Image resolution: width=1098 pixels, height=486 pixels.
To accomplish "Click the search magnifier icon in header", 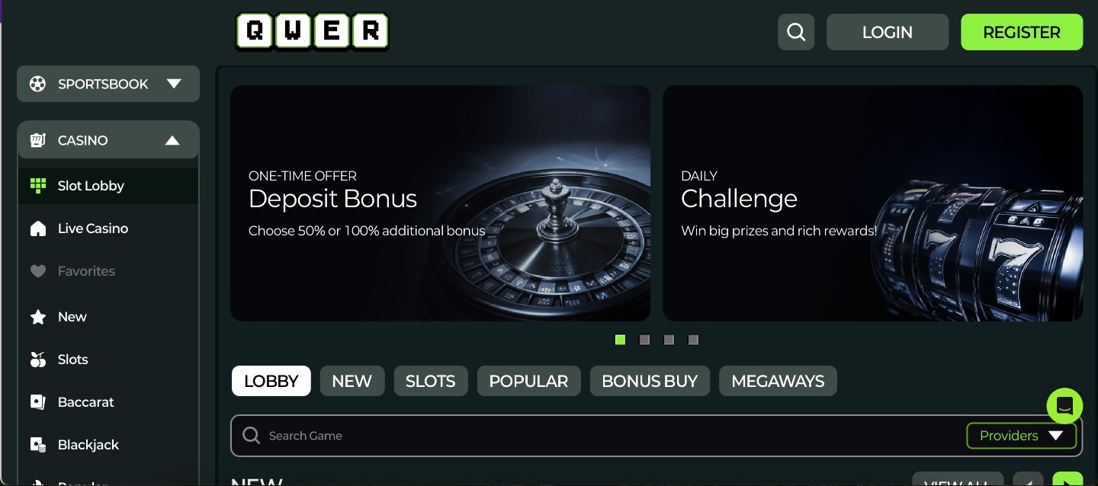I will click(x=796, y=32).
